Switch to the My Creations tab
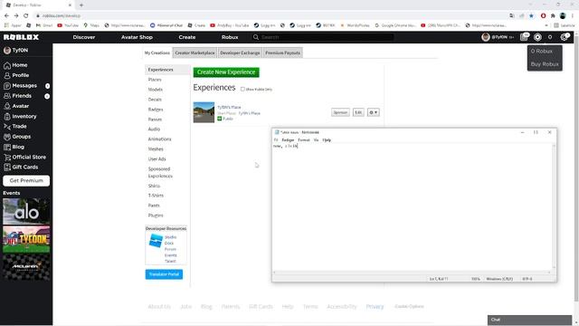The height and width of the screenshot is (326, 579). (x=157, y=53)
